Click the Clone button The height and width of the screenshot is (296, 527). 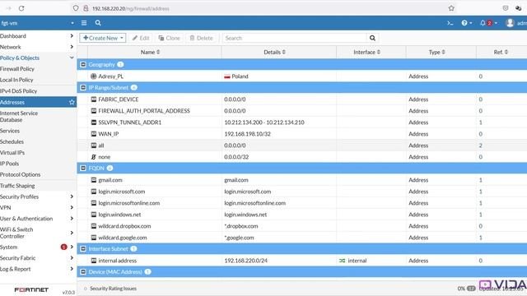(x=170, y=38)
